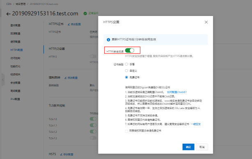
Task: Toggle the TLSv1.0 protocol switch
Action: coord(93,119)
